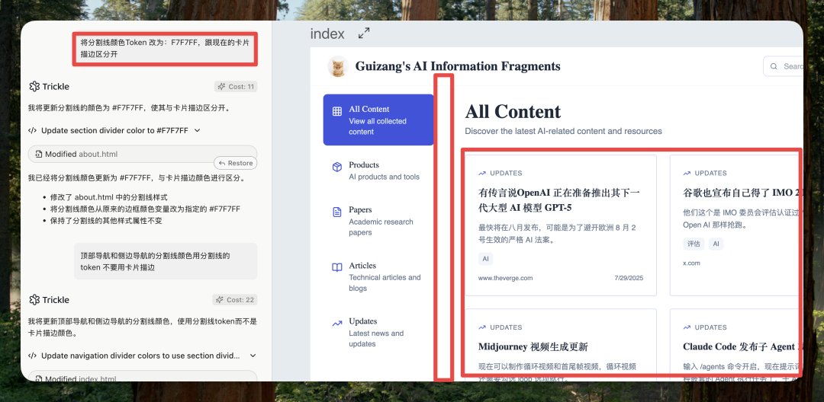Image resolution: width=824 pixels, height=402 pixels.
Task: Expand the 'Update navigation divider colors' step
Action: (253, 356)
